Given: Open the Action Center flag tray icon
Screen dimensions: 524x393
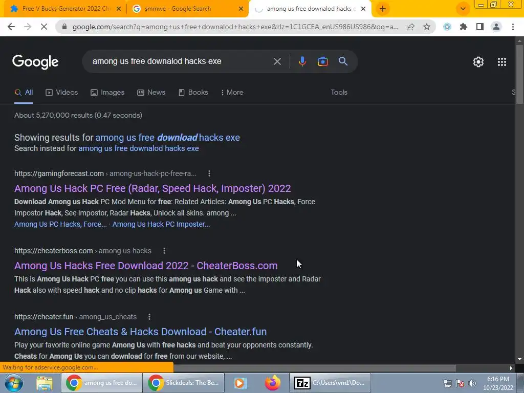Looking at the screenshot, I should pyautogui.click(x=460, y=383).
